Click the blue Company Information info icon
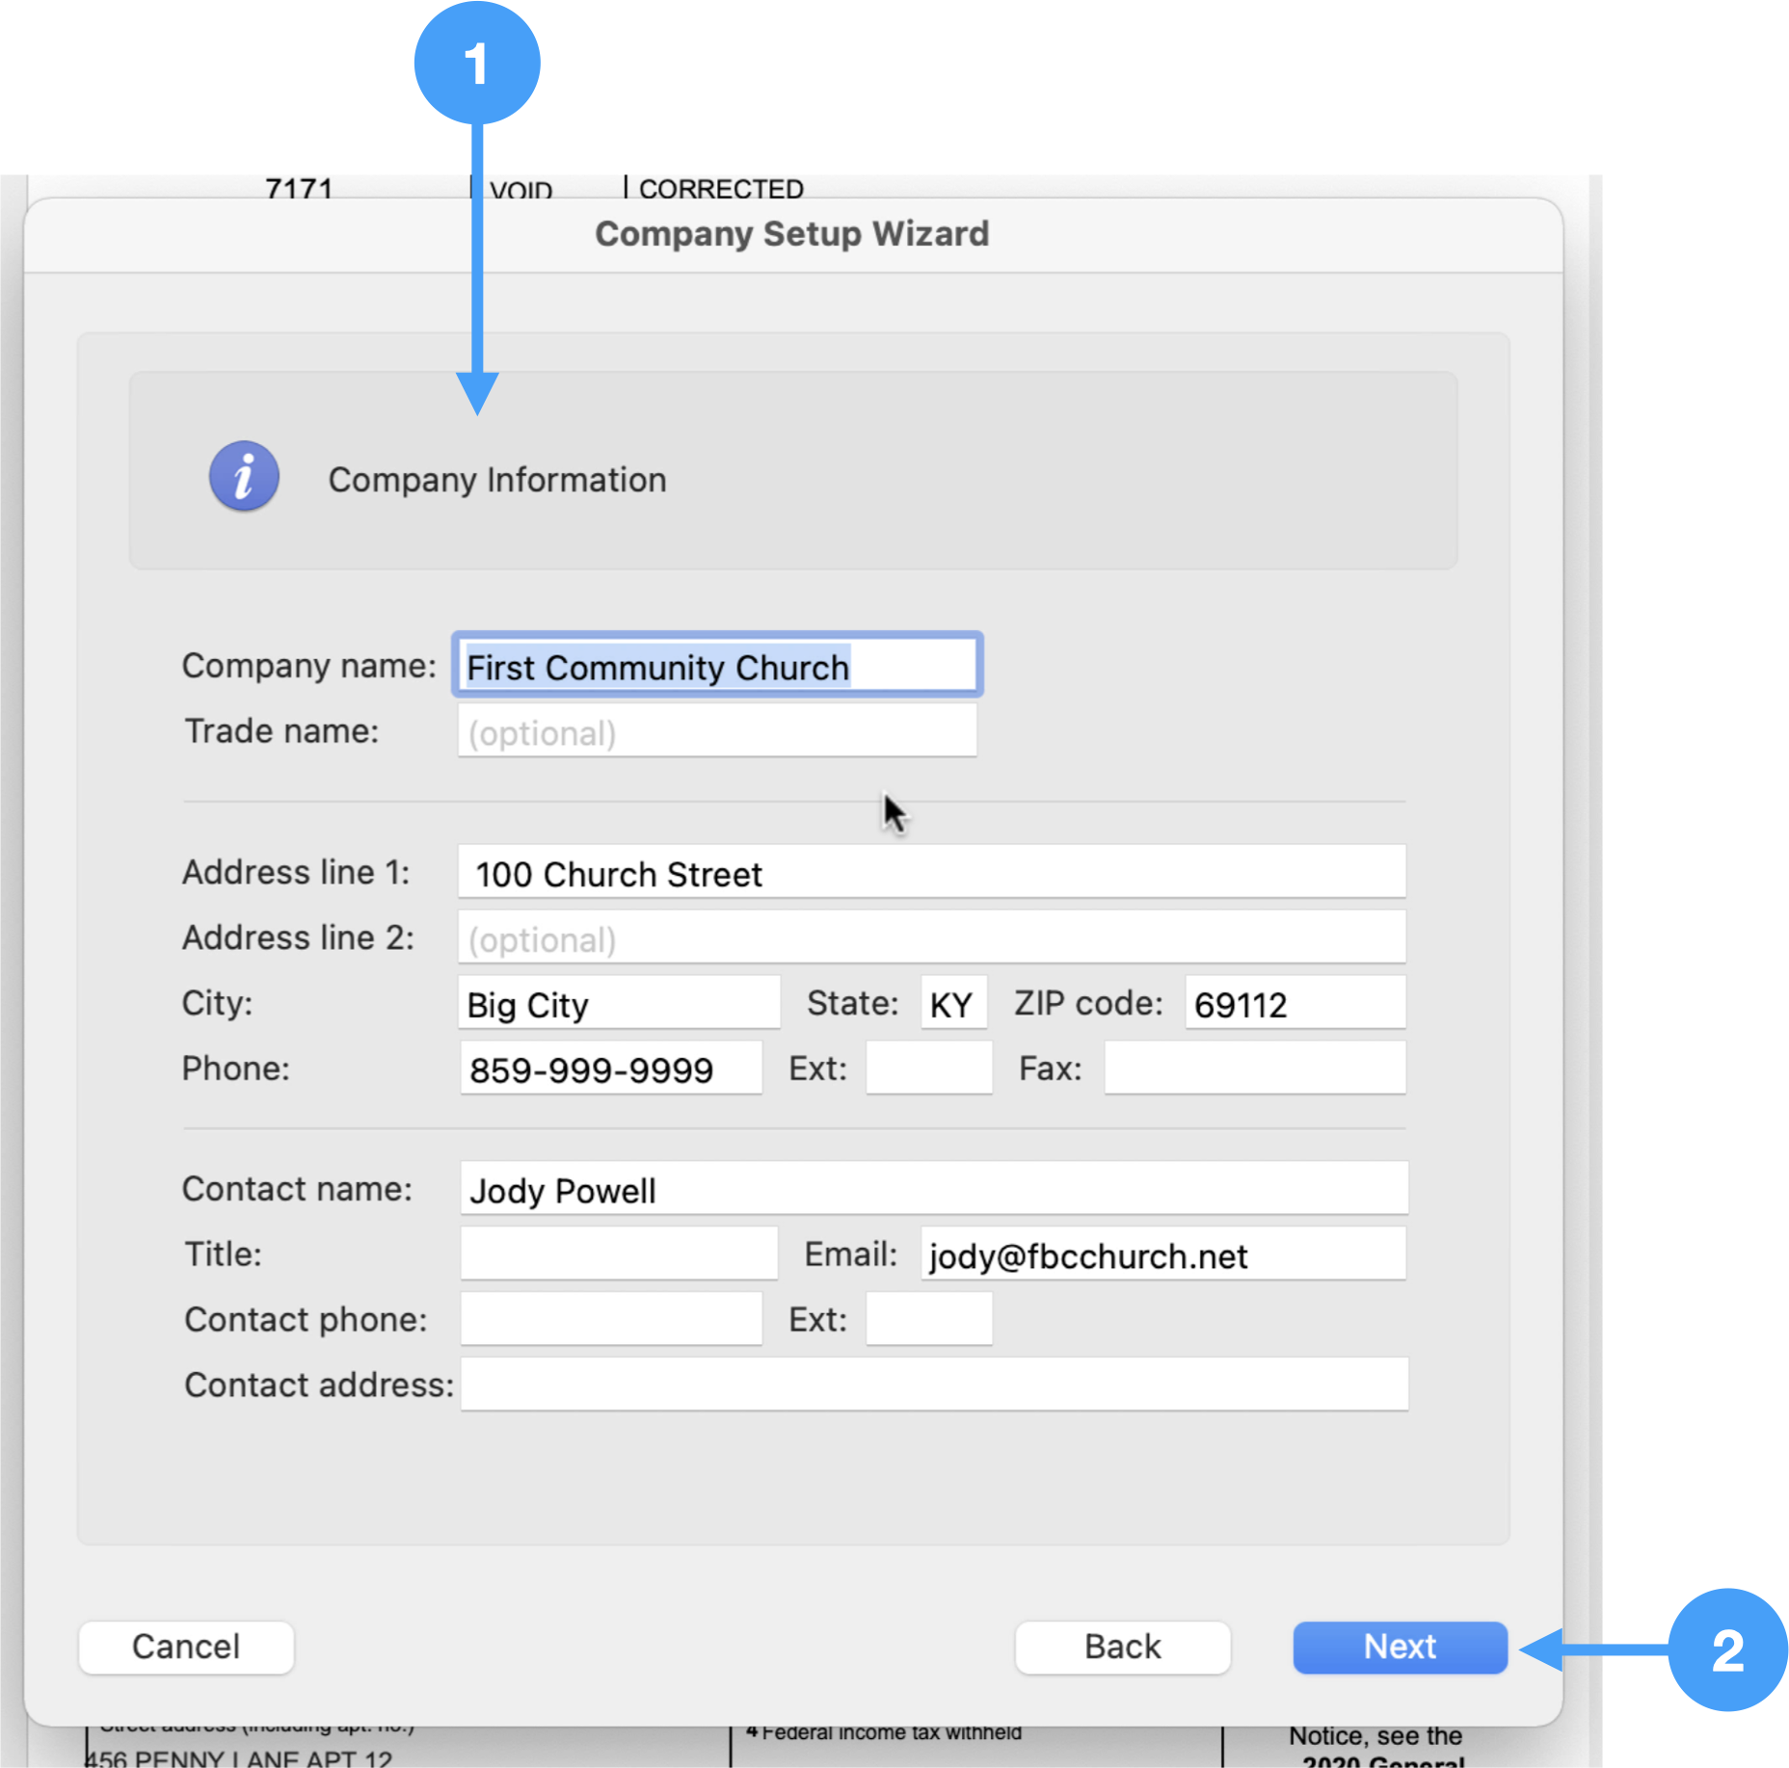 pos(244,477)
